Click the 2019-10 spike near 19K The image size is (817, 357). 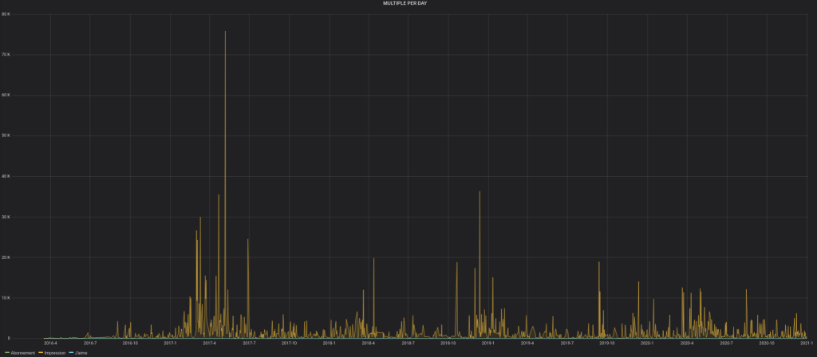pyautogui.click(x=599, y=264)
